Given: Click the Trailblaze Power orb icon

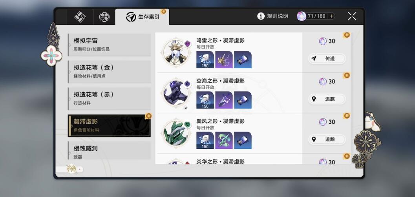Looking at the screenshot, I should [302, 16].
